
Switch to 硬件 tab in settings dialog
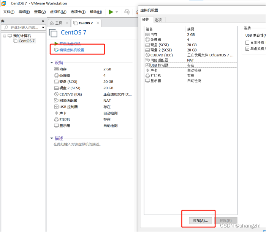(146, 19)
